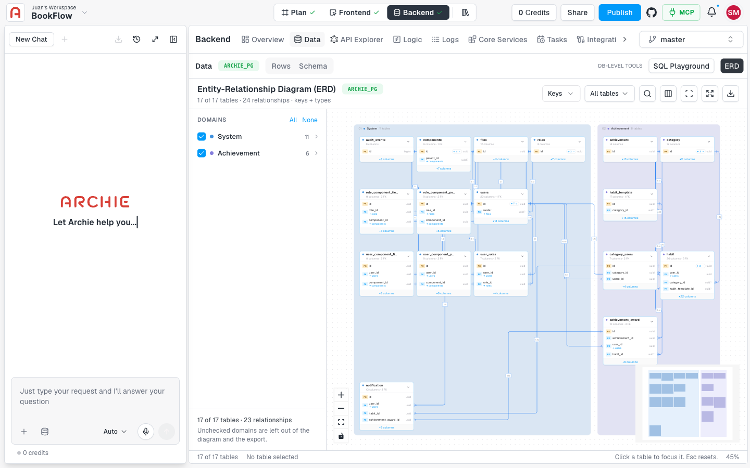Screen dimensions: 750x468
Task: Click the chat download icon
Action: pos(119,40)
